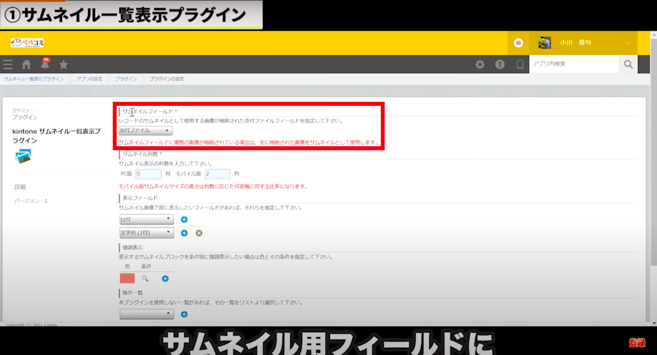Open notifications bell with 96 badge

coord(45,65)
